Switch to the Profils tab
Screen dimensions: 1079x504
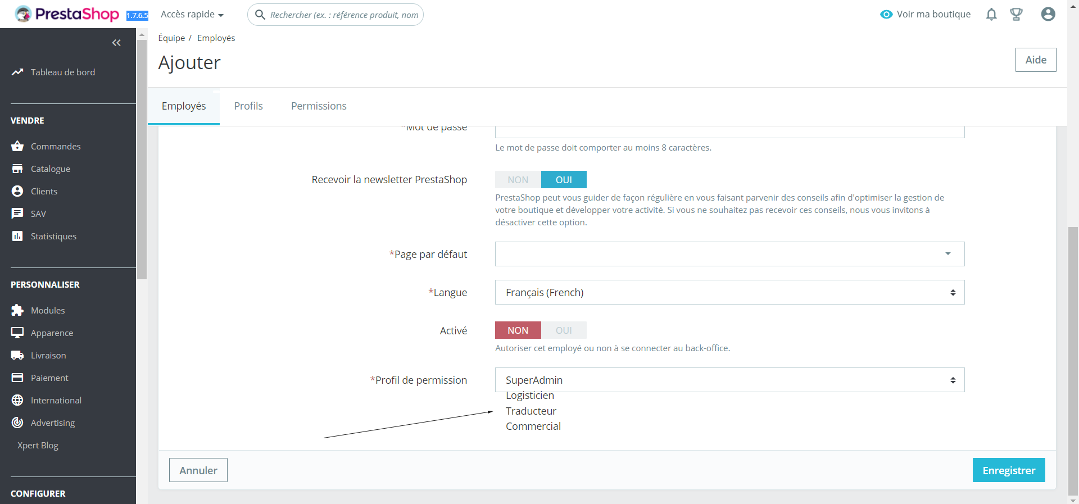pos(248,106)
